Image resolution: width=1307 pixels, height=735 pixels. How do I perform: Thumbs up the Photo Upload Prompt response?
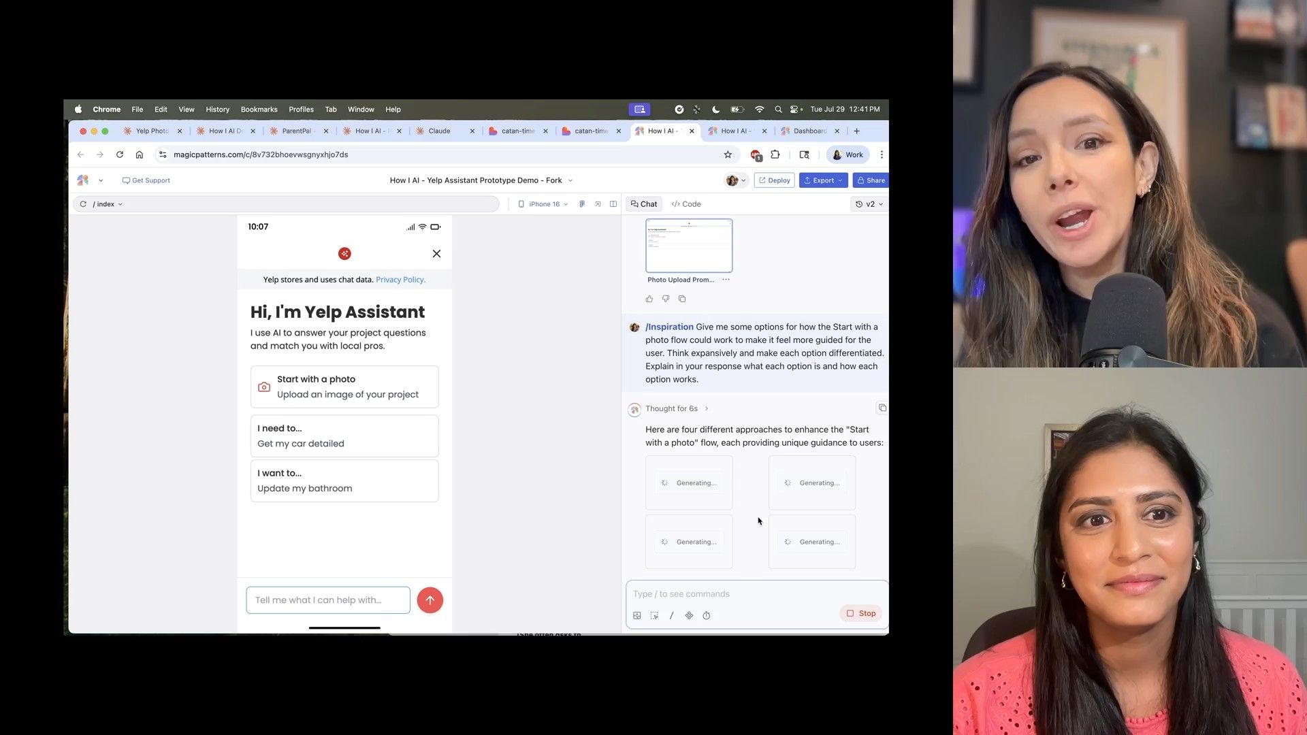(x=649, y=299)
